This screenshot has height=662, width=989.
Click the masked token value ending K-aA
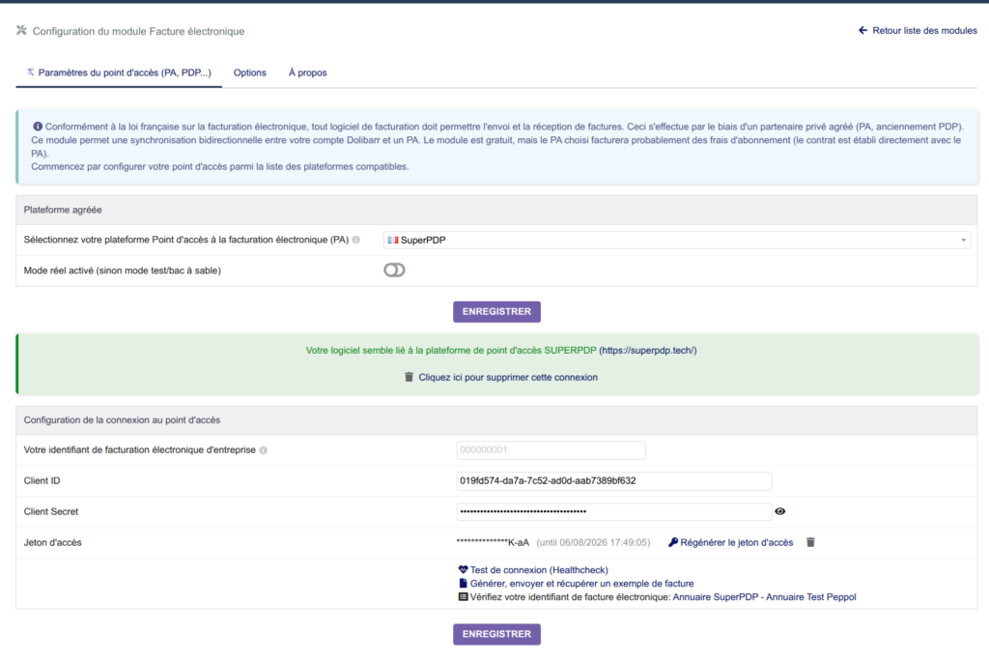[x=493, y=543]
